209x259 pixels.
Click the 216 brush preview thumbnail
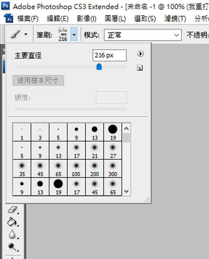coord(63,34)
